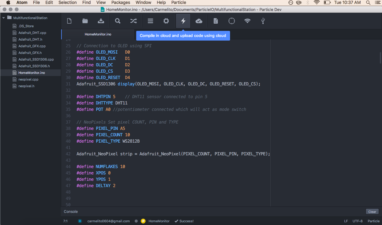Click the Bluetooth icon in the menu bar
This screenshot has width=382, height=225.
(308, 2)
